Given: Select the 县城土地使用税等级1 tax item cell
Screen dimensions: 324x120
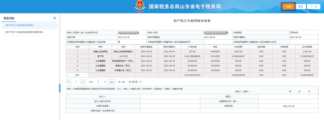Looking at the screenshot, I should (123, 51).
